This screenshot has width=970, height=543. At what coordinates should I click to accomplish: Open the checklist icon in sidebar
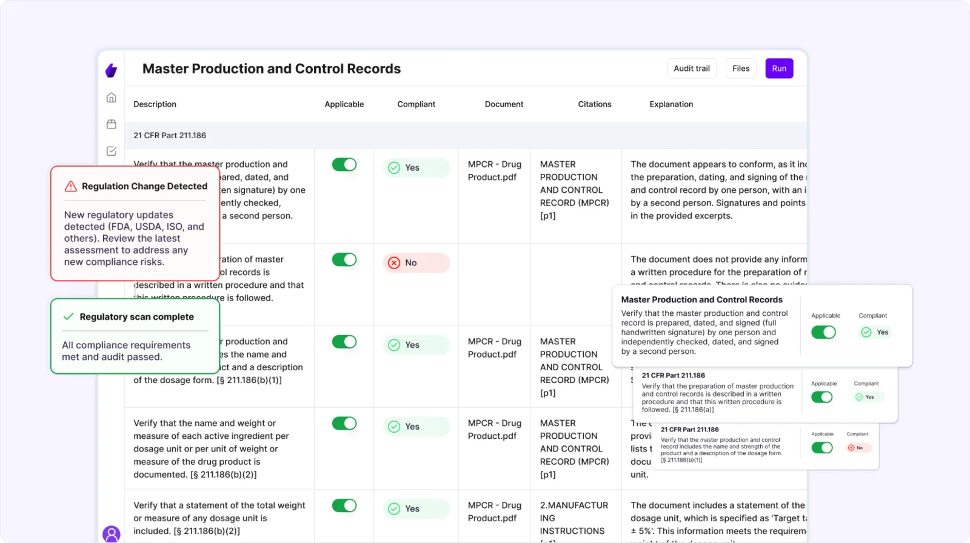point(112,151)
